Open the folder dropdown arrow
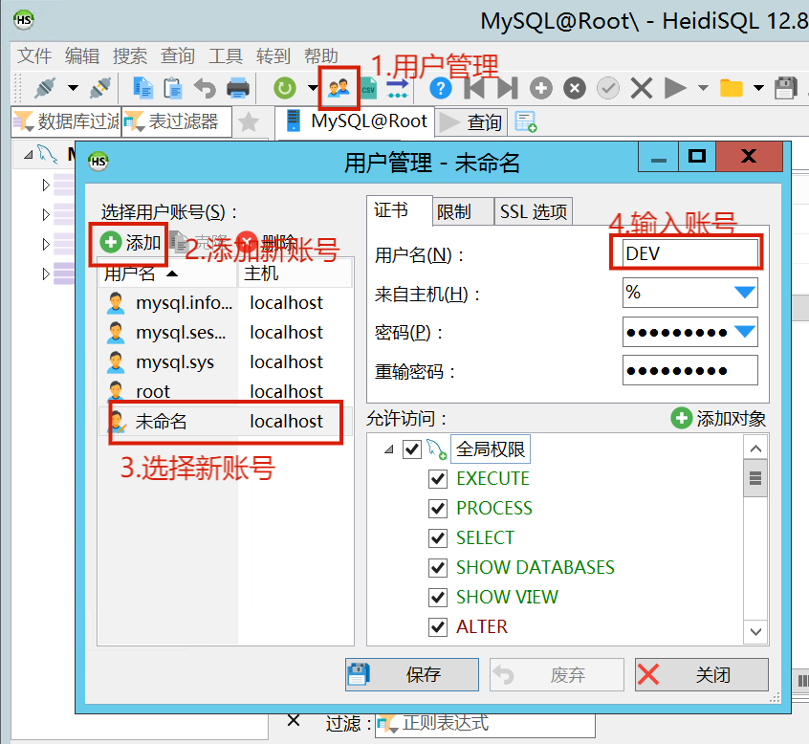809x744 pixels. pyautogui.click(x=758, y=88)
